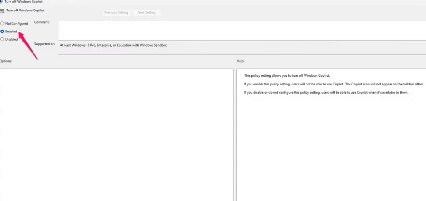Screen dimensions: 426x201
Task: Click the window icon in the title bar
Action: pos(1,2)
